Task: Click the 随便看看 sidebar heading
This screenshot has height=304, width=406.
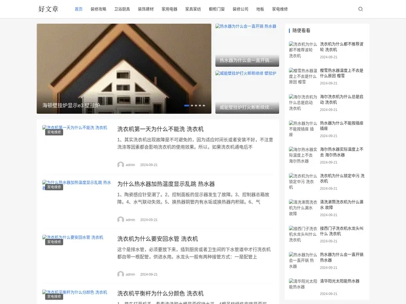Action: (301, 30)
